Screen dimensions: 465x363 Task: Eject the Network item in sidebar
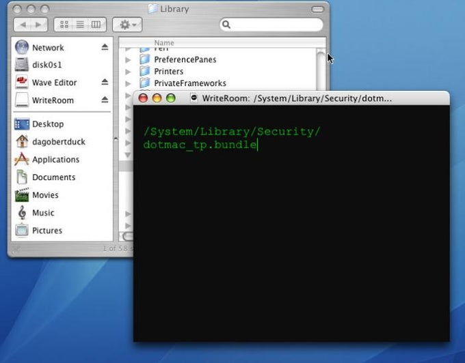coord(105,47)
